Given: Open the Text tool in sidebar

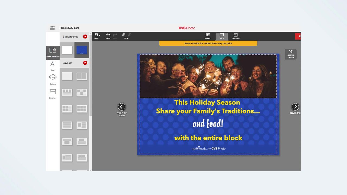Looking at the screenshot, I should click(x=53, y=64).
